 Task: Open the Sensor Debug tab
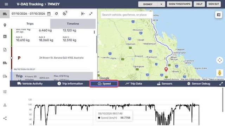point(199,84)
